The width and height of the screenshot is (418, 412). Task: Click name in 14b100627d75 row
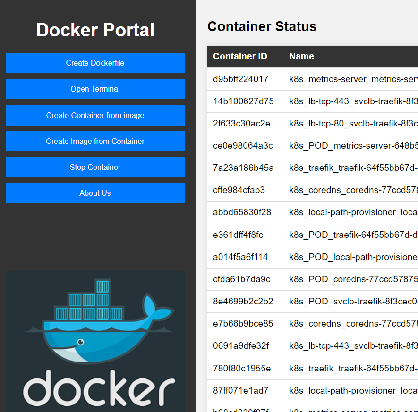[x=353, y=101]
